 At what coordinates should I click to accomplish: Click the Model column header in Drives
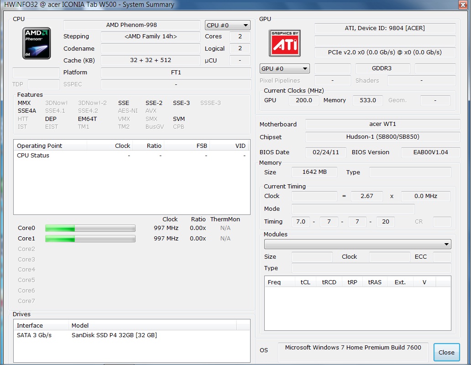[x=152, y=325]
